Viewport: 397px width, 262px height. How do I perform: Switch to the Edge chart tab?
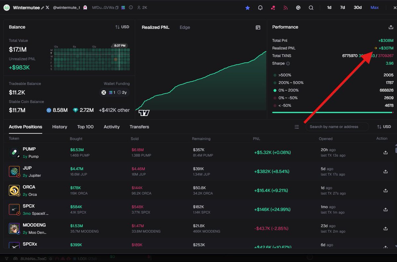coord(185,27)
